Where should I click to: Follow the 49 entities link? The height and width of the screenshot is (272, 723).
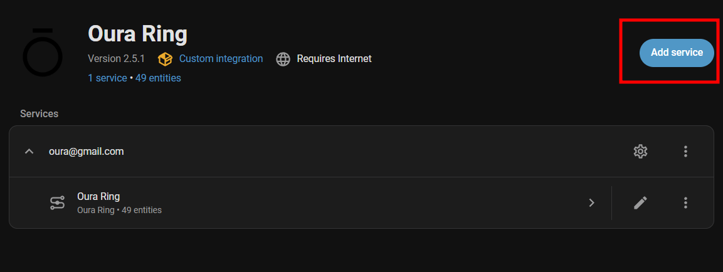point(158,78)
